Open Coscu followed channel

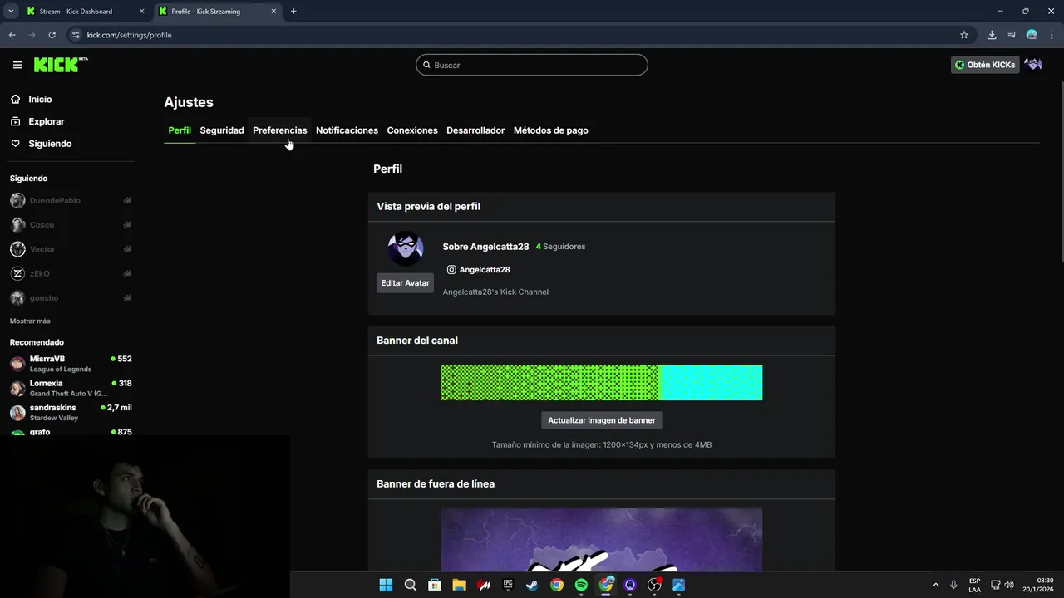[71, 225]
